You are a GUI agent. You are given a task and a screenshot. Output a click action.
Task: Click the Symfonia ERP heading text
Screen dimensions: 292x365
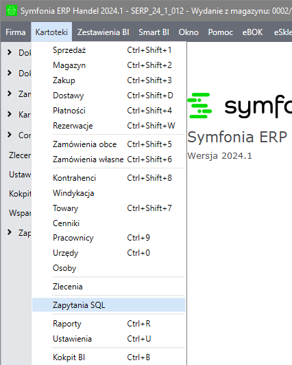tap(237, 137)
